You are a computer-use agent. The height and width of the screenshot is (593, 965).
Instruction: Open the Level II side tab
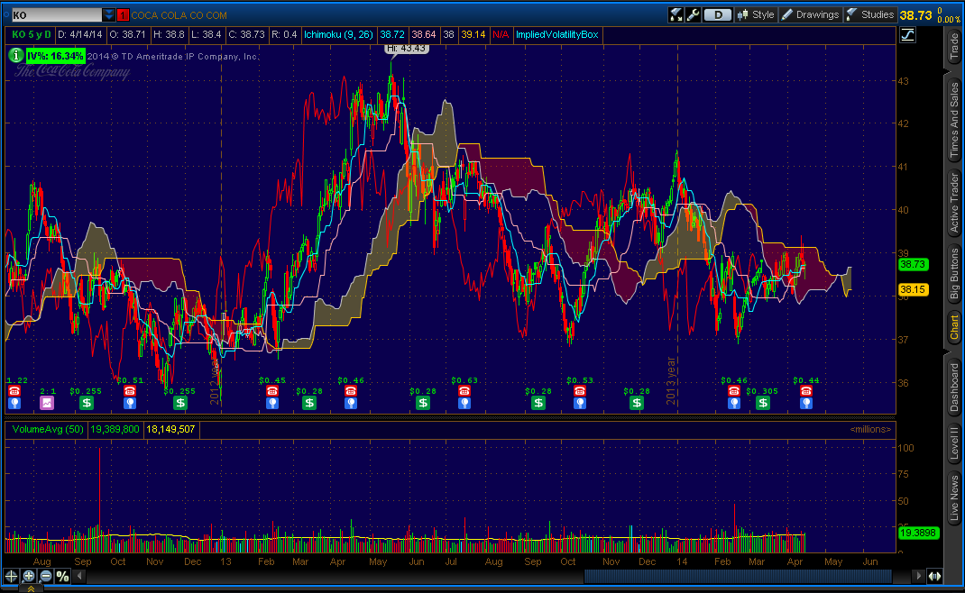pos(954,442)
